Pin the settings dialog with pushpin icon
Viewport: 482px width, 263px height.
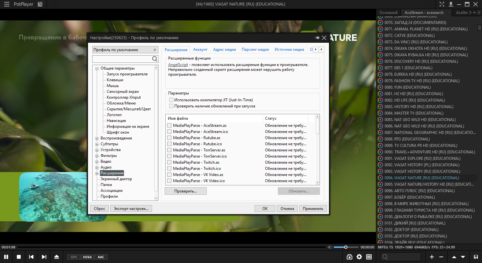click(x=317, y=38)
